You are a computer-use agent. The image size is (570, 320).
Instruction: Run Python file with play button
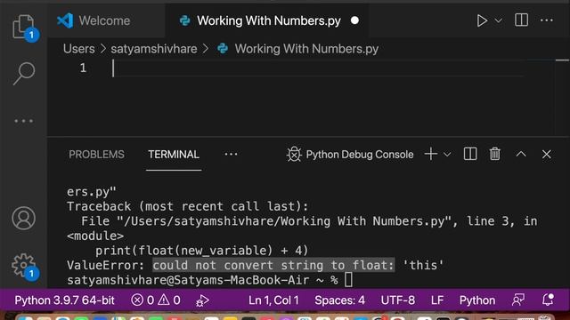(x=482, y=20)
